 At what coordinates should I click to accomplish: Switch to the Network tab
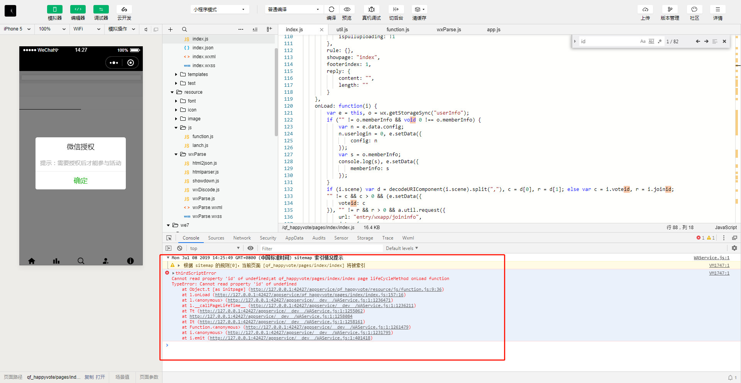(x=242, y=238)
